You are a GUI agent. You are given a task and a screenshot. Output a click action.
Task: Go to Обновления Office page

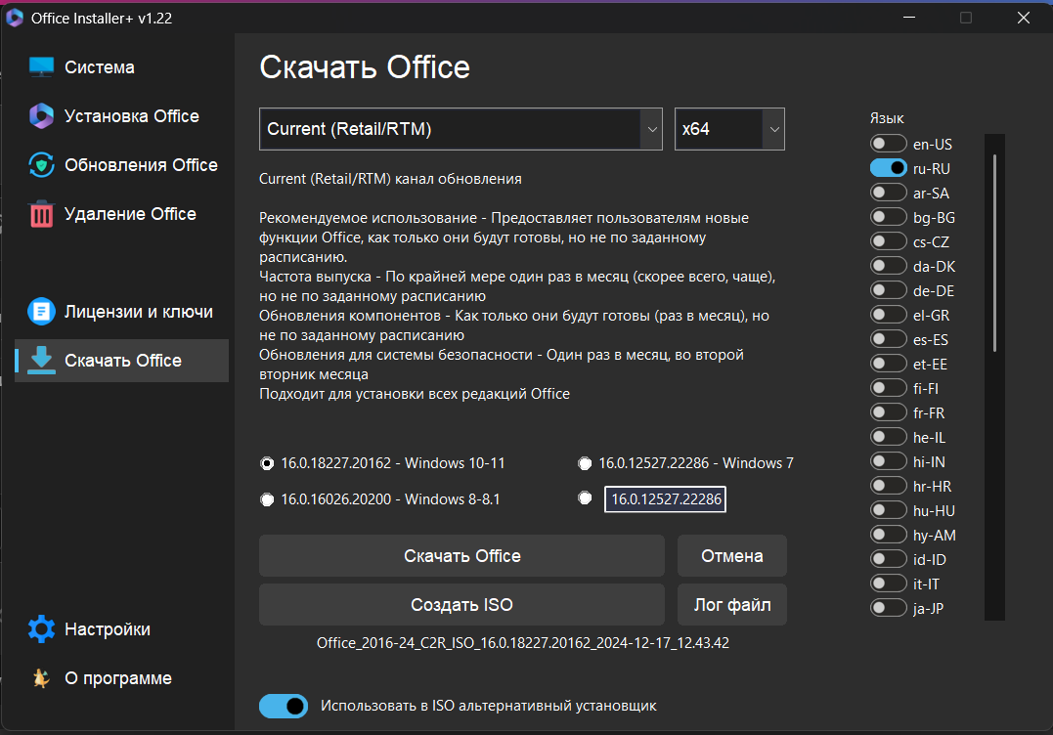pos(121,165)
